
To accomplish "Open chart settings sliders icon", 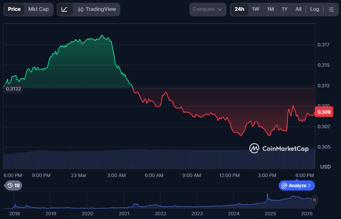I will point(331,9).
